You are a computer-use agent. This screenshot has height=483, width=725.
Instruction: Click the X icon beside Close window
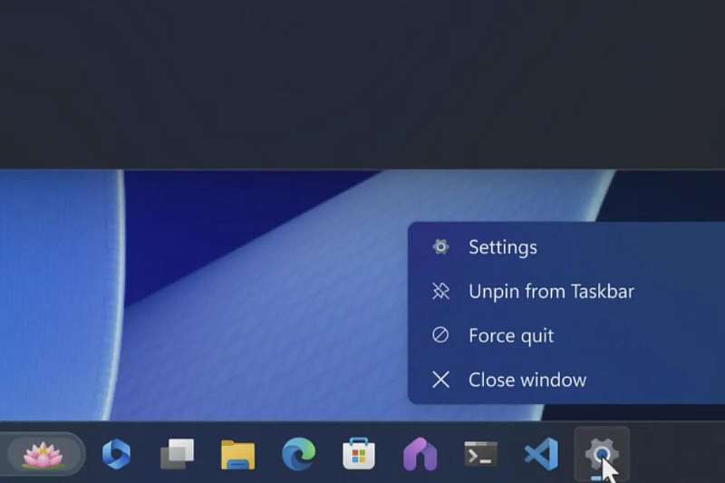[x=440, y=381]
